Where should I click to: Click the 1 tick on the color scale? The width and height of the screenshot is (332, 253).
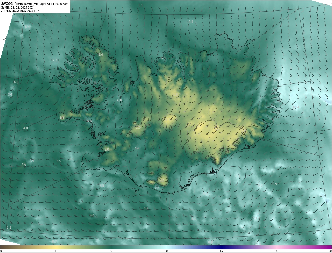coord(56,251)
